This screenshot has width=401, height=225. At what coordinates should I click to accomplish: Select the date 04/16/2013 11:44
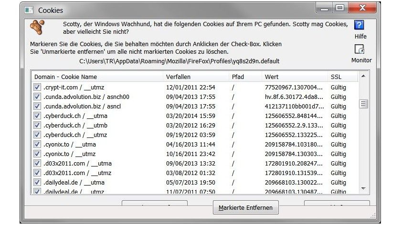pos(190,144)
